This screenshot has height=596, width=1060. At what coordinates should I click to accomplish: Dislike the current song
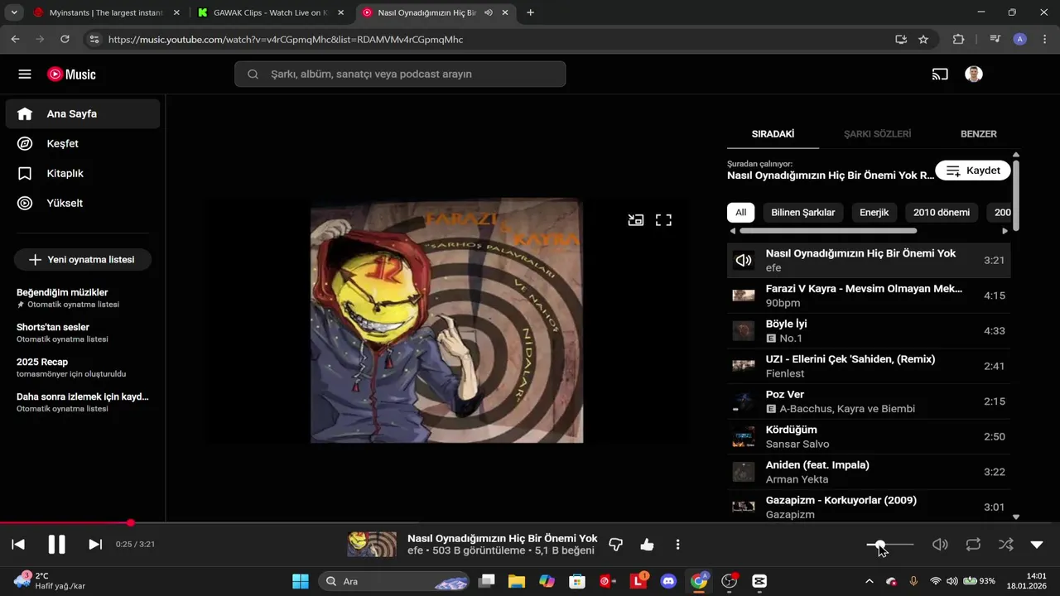tap(615, 545)
